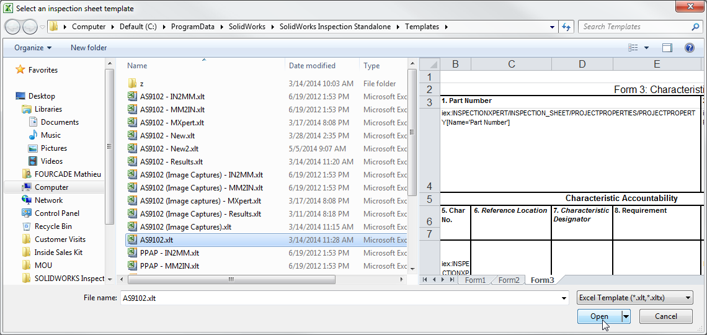Open the Excel Template file type dropdown
707x335 pixels.
click(635, 298)
